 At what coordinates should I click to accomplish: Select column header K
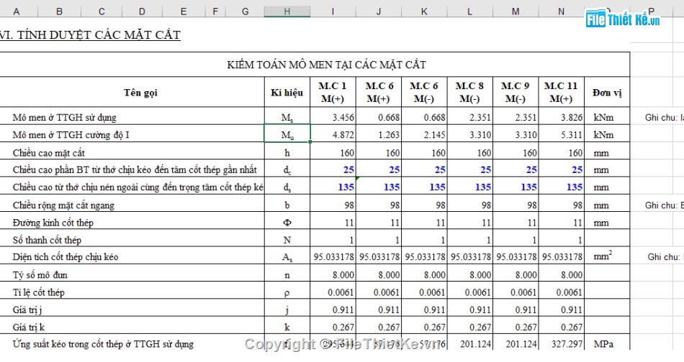pos(425,11)
